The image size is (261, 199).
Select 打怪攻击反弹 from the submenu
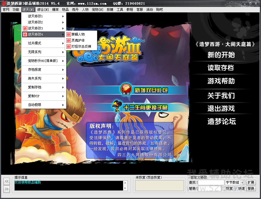(x=81, y=47)
